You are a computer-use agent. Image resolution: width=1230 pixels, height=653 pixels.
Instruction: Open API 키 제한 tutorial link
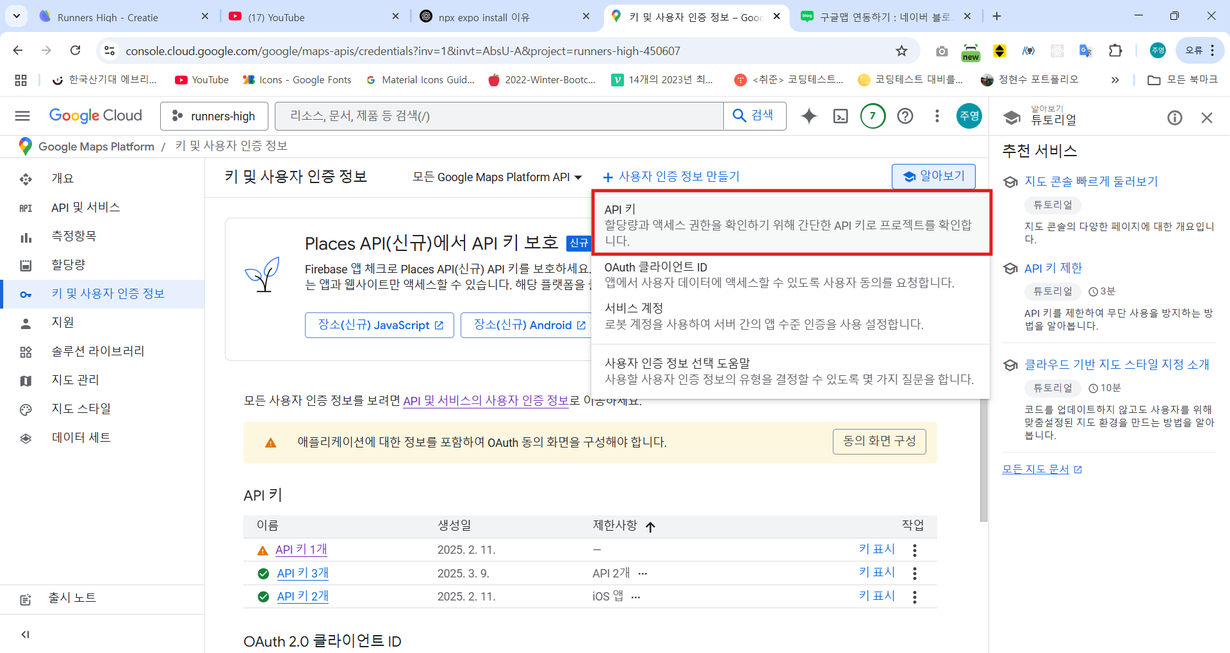[x=1053, y=268]
